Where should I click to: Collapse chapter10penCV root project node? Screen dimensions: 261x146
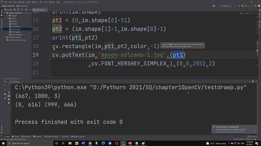point(5,13)
